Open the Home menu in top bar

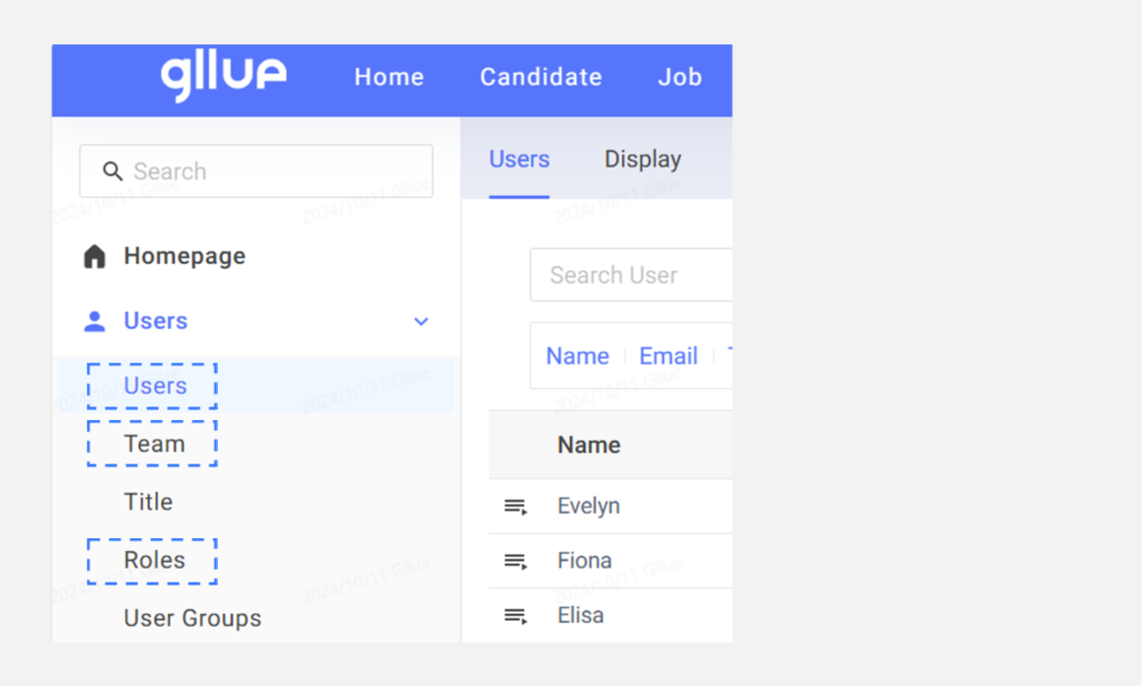point(389,77)
